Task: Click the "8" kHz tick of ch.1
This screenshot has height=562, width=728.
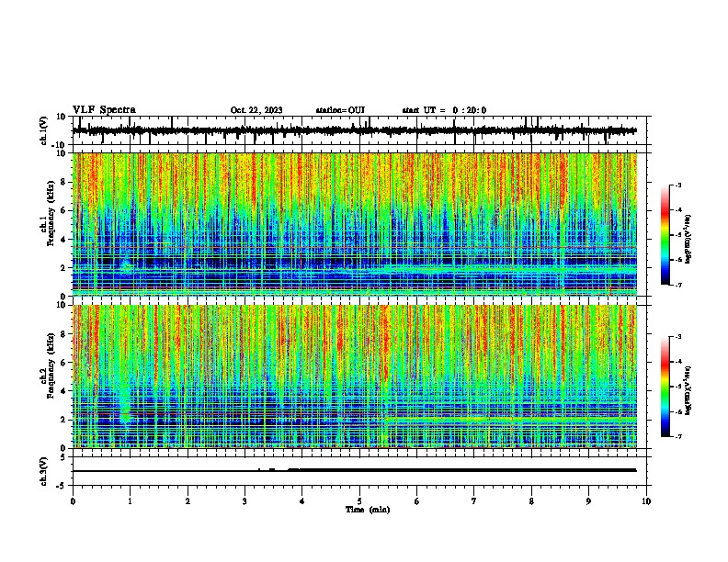Action: pos(63,182)
